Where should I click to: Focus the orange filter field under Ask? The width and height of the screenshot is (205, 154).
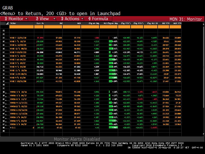[x=72, y=27]
